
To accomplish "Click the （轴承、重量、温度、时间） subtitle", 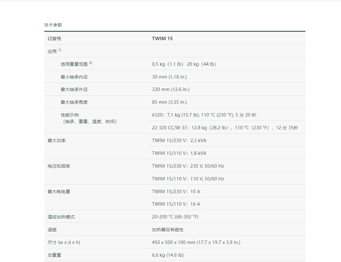I will 90,121.
